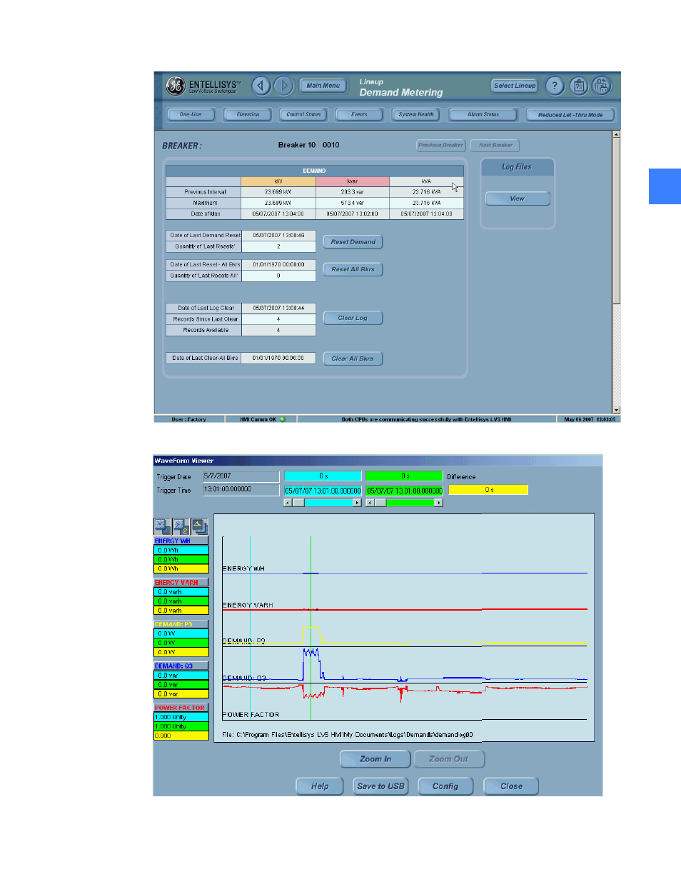Open the Config dialog
This screenshot has height=882, width=681.
[x=445, y=786]
